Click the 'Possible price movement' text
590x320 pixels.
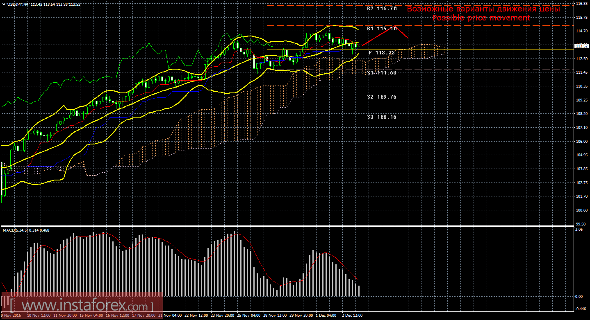pyautogui.click(x=481, y=18)
